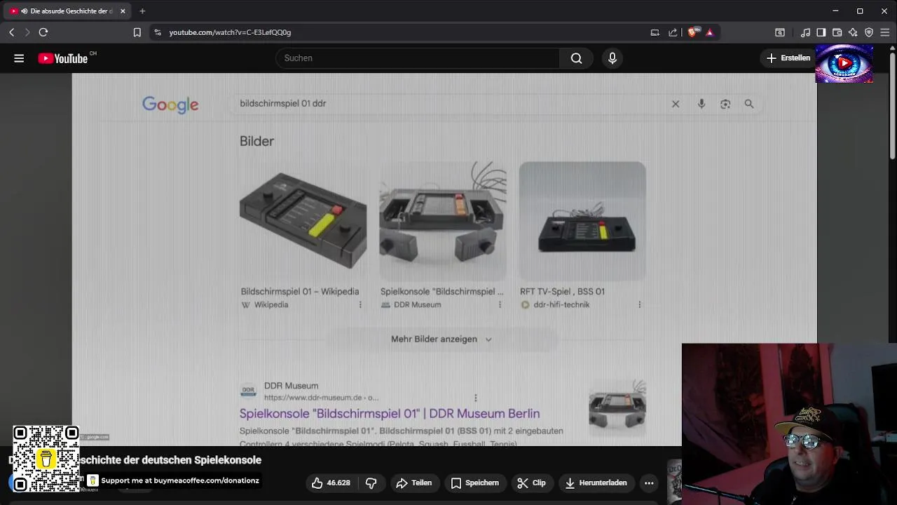
Task: Go to the YouTube home logo
Action: (63, 58)
